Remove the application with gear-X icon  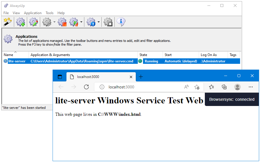[108, 22]
